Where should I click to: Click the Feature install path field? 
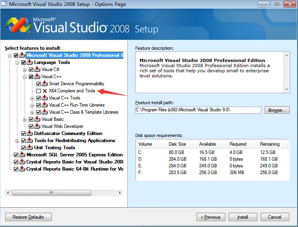[x=198, y=110]
